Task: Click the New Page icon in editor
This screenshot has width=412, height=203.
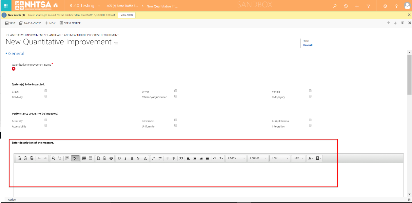Action: tap(99, 158)
